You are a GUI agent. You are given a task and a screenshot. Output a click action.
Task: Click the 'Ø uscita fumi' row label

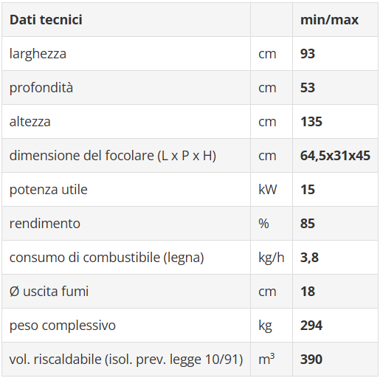click(x=49, y=292)
